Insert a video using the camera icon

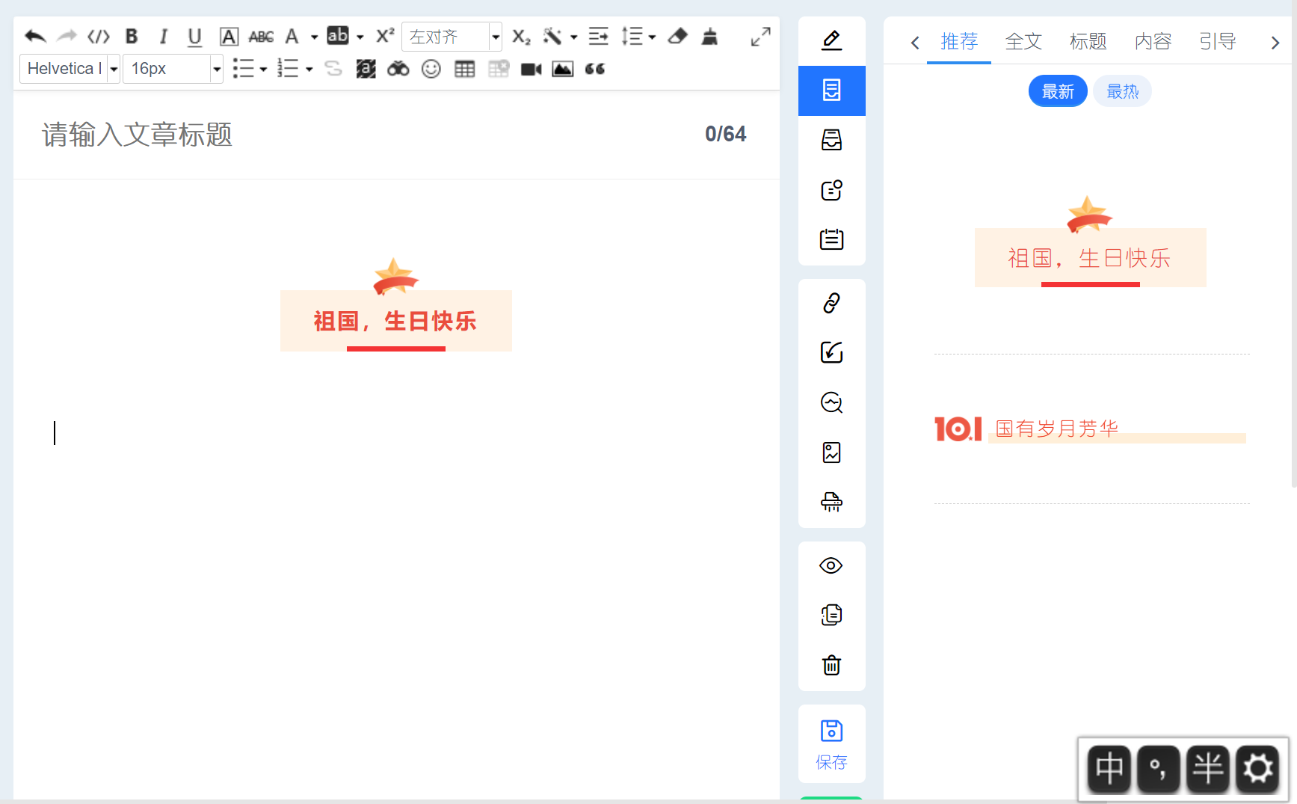click(x=531, y=69)
